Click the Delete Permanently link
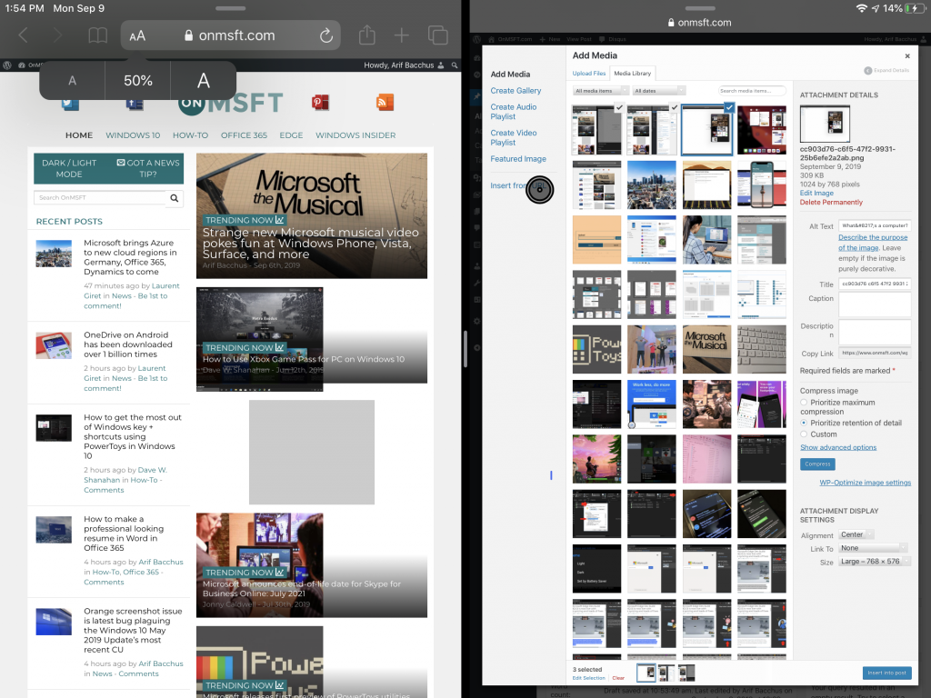This screenshot has width=931, height=698. click(x=831, y=203)
